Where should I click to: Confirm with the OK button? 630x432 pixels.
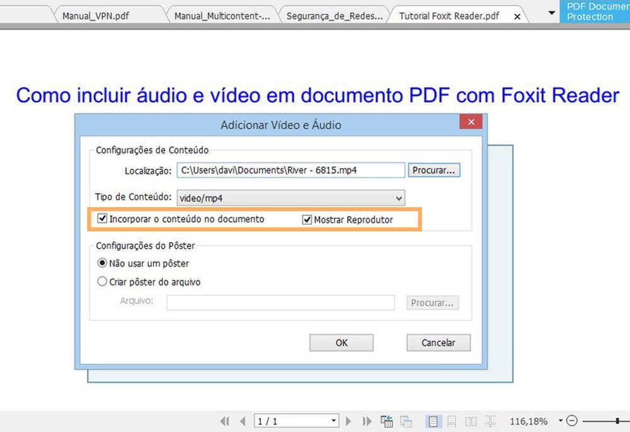[x=341, y=343]
